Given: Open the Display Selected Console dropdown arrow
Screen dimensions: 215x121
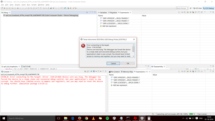Looking at the screenshot, I should click(96, 71).
